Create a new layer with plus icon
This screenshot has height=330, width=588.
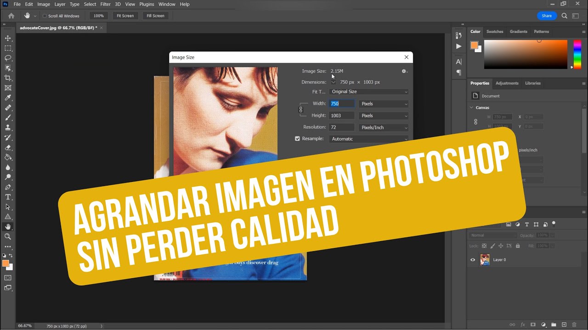point(564,324)
